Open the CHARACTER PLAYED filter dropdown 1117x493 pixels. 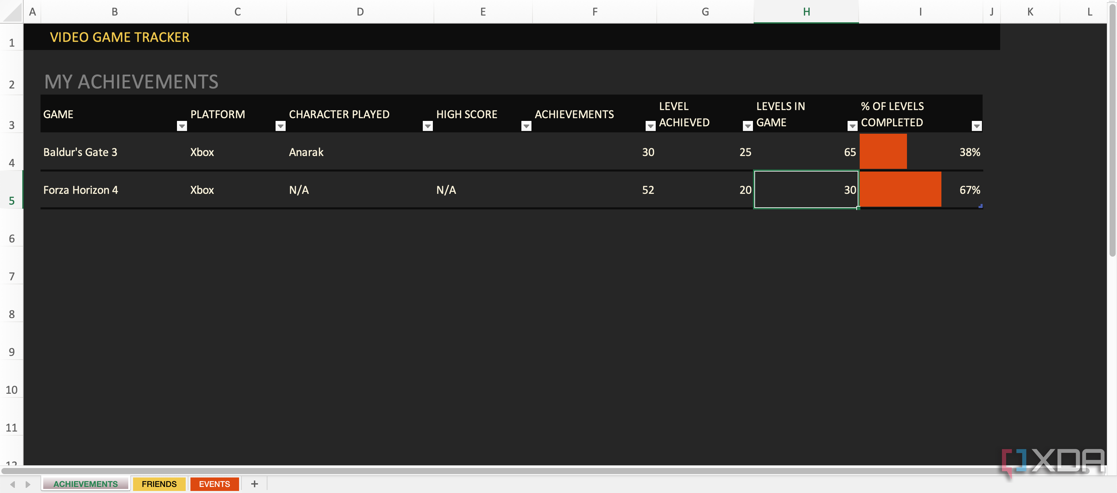pos(427,126)
